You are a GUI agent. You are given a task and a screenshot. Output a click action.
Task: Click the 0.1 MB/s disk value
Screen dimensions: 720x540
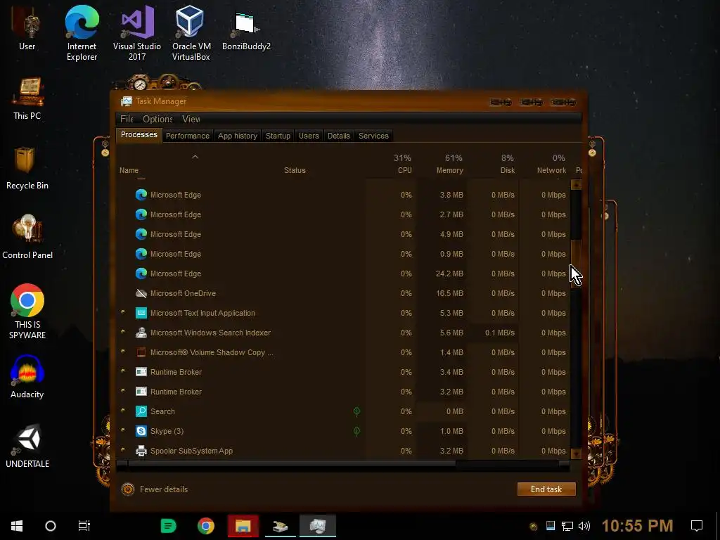tap(500, 333)
